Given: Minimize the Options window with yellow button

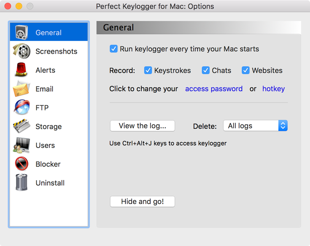Looking at the screenshot, I should click(19, 6).
